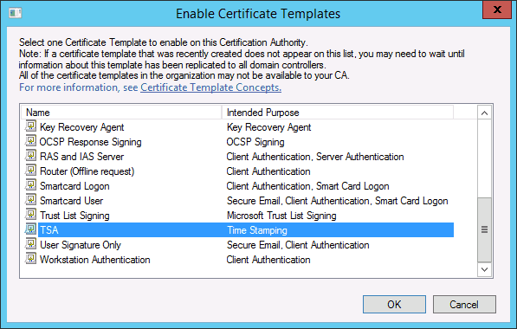The width and height of the screenshot is (517, 329).
Task: Sort by Intended Purpose column header
Action: pos(338,113)
